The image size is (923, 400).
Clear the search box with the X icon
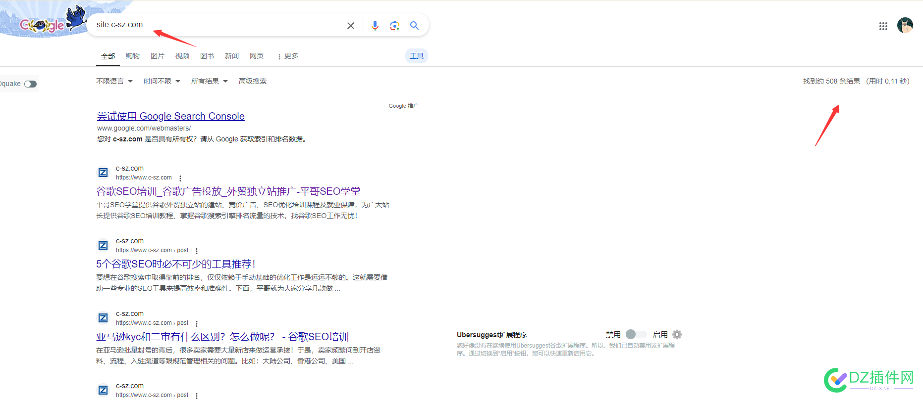click(x=351, y=26)
